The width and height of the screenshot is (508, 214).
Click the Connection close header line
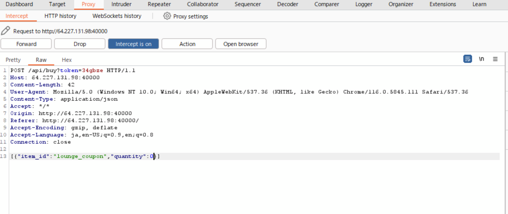(41, 142)
